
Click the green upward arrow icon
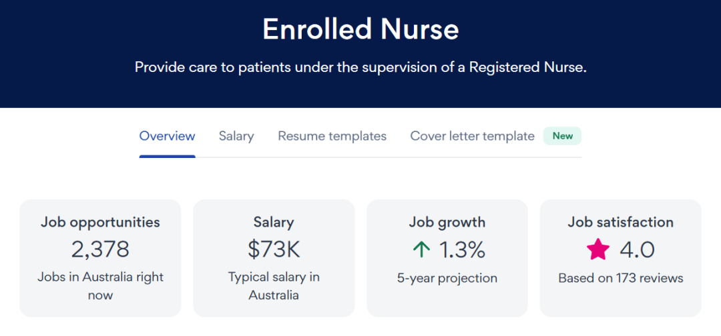coord(421,249)
